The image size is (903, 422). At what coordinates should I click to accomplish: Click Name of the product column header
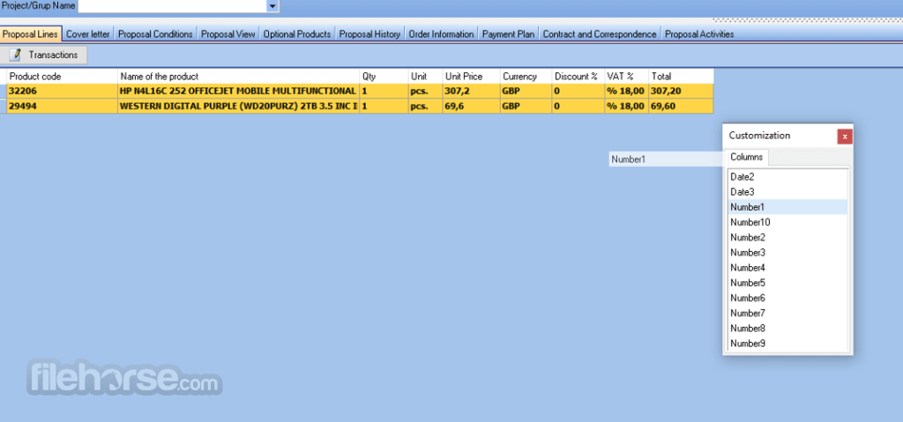click(238, 76)
